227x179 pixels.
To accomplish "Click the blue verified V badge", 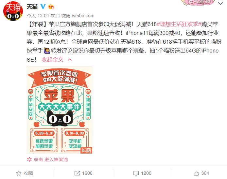I will 43,7.
